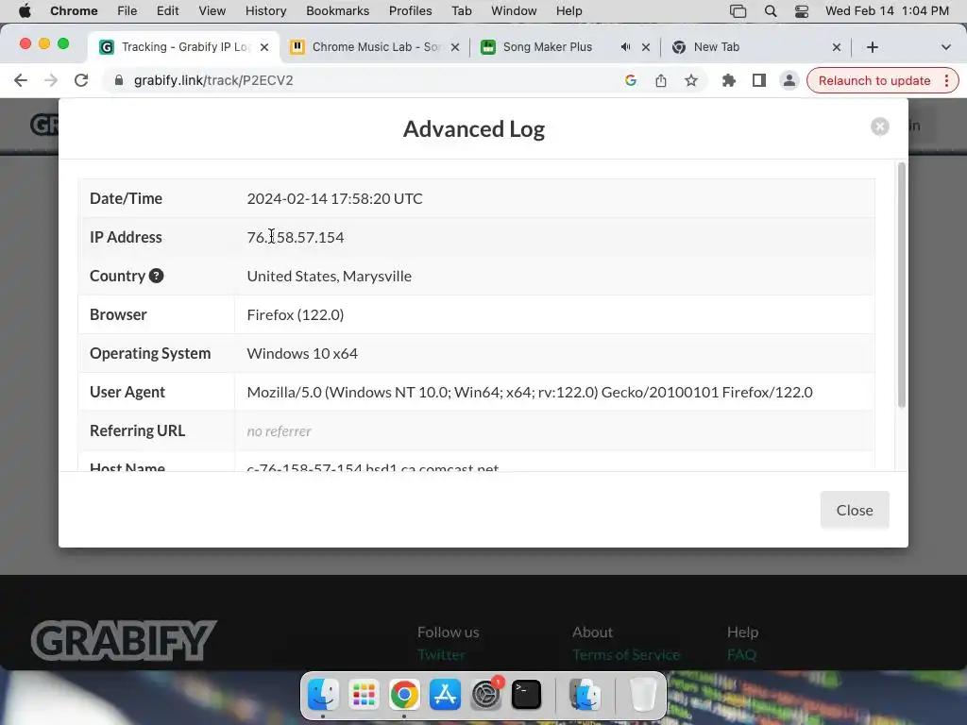Toggle the Chrome side panel icon
Viewport: 967px width, 725px height.
pos(758,80)
